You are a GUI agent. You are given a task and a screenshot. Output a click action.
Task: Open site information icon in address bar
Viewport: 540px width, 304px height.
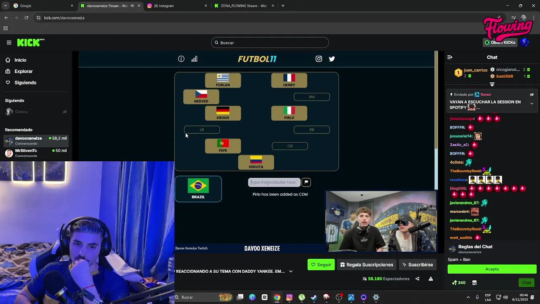pos(38,18)
